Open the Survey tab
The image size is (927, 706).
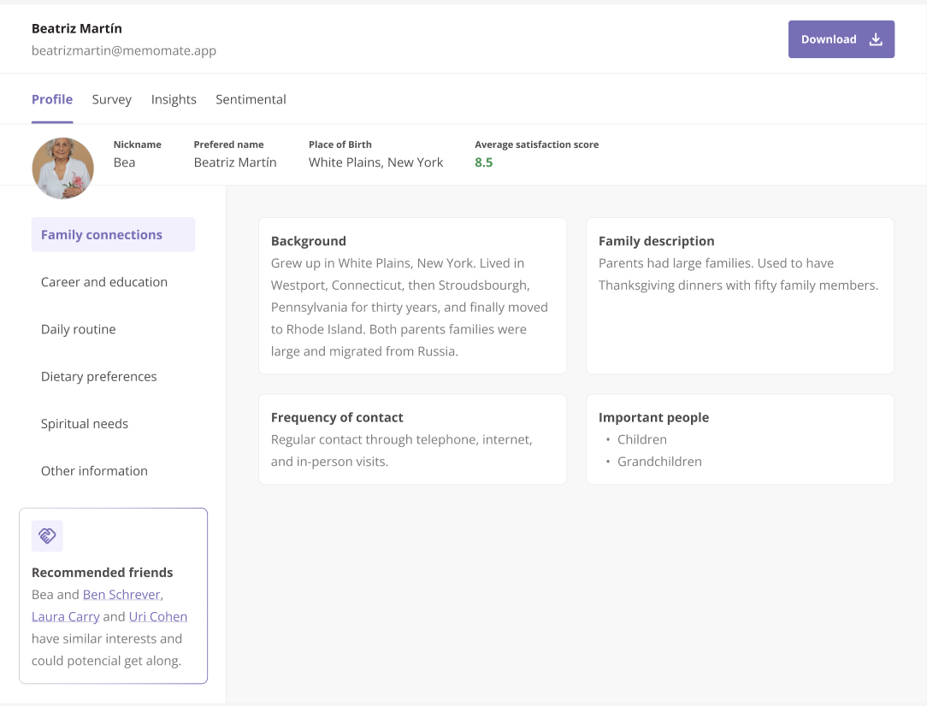[112, 99]
